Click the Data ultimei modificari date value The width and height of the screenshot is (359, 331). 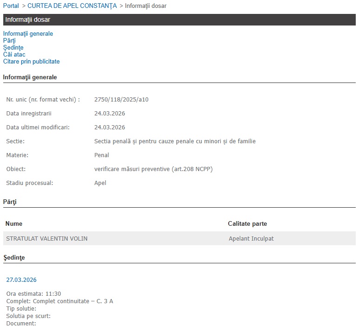(x=109, y=127)
